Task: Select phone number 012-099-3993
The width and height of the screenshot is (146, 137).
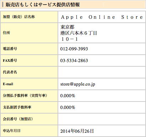Action: [74, 49]
